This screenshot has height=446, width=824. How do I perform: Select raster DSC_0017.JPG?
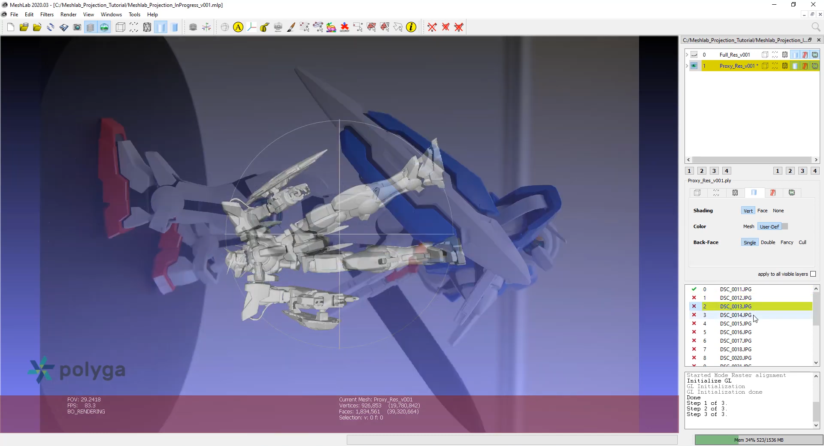point(751,341)
